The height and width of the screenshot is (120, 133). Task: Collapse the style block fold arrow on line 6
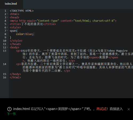pos(7,27)
